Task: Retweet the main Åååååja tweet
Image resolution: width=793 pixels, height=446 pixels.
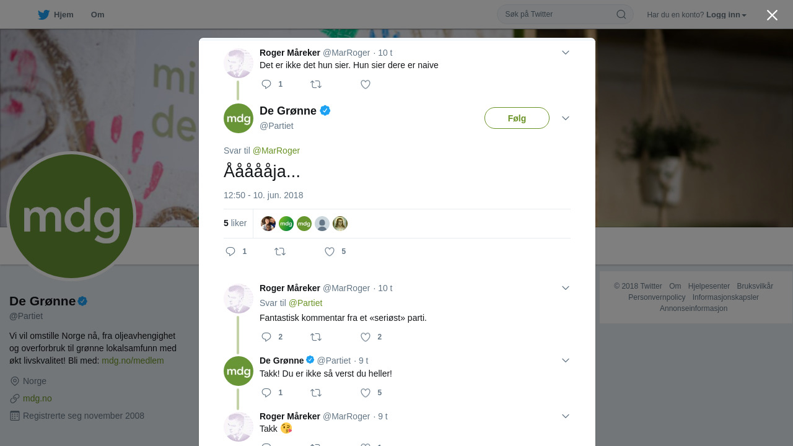Action: click(x=280, y=251)
